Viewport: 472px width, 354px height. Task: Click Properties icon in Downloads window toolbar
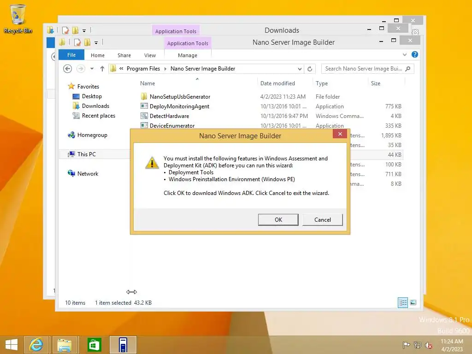point(65,30)
